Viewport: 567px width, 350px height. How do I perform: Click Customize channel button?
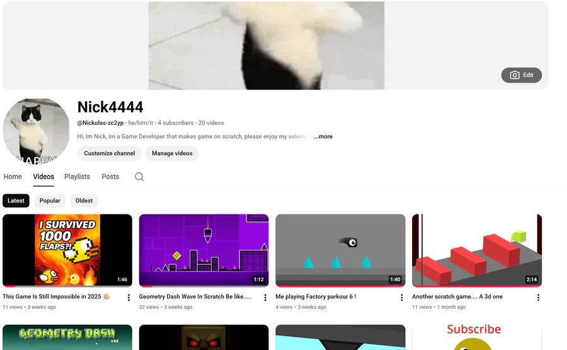click(x=110, y=153)
